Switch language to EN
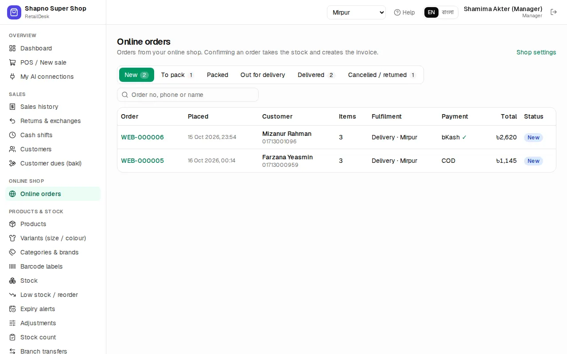This screenshot has width=567, height=354. (431, 12)
